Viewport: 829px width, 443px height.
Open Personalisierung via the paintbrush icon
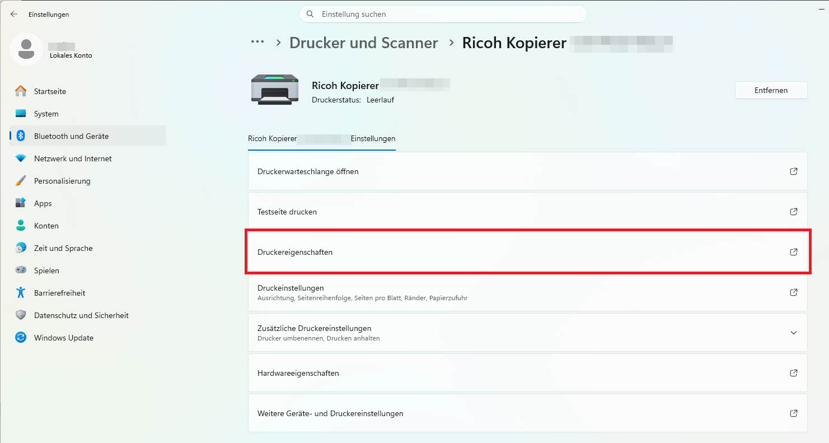[x=21, y=181]
